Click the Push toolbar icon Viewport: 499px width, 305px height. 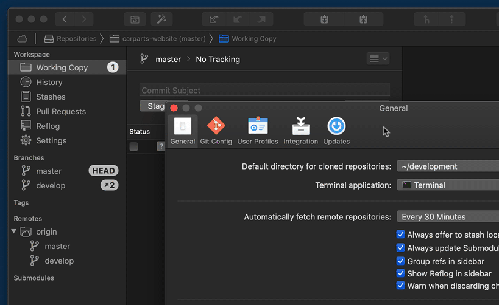pyautogui.click(x=261, y=19)
